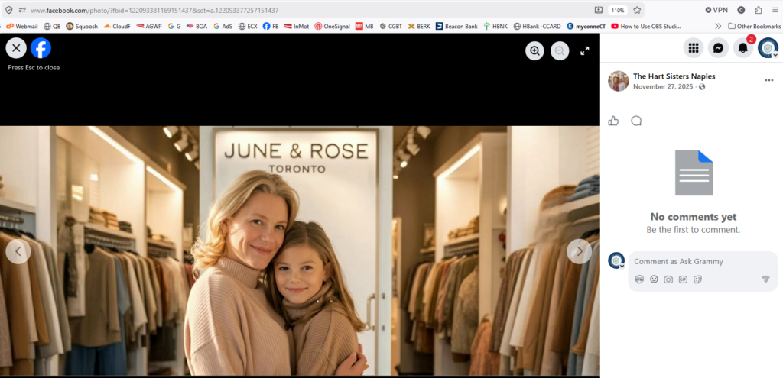Open The Hart Sisters Naples profile picture
783x378 pixels.
618,81
